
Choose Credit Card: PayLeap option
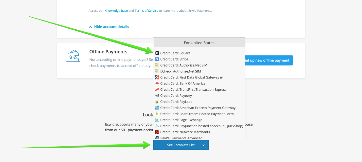[199, 102]
